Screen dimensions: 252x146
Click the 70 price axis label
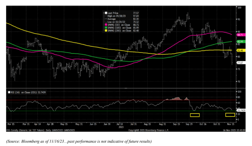239,82
